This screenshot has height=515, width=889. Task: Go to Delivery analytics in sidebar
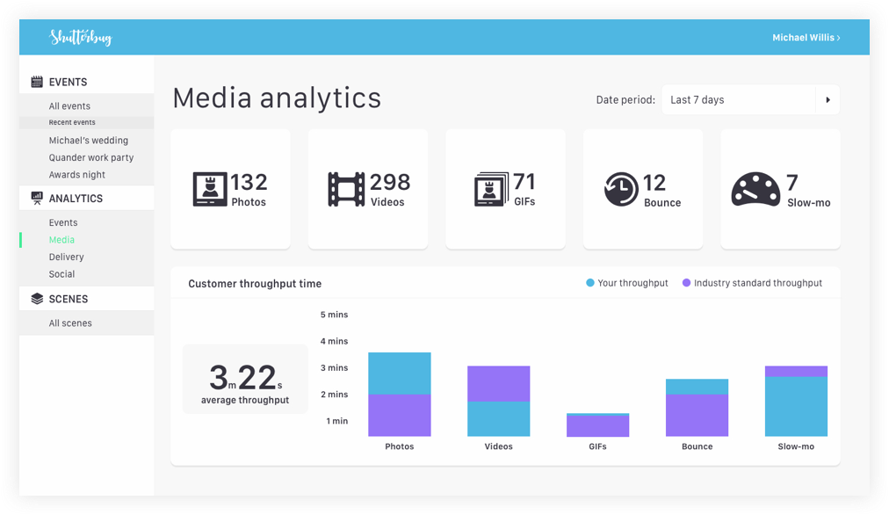67,257
